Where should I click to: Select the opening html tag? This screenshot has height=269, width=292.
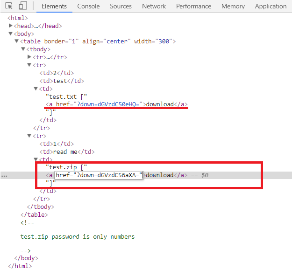[x=18, y=18]
